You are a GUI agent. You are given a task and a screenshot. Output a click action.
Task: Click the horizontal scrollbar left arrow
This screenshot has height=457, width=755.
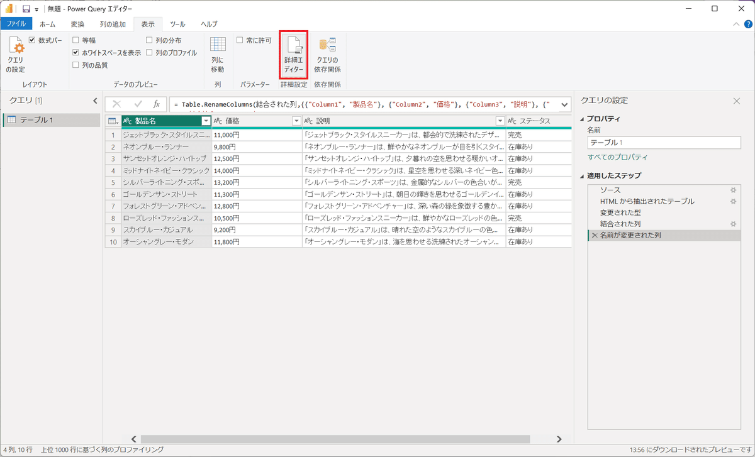tap(133, 439)
